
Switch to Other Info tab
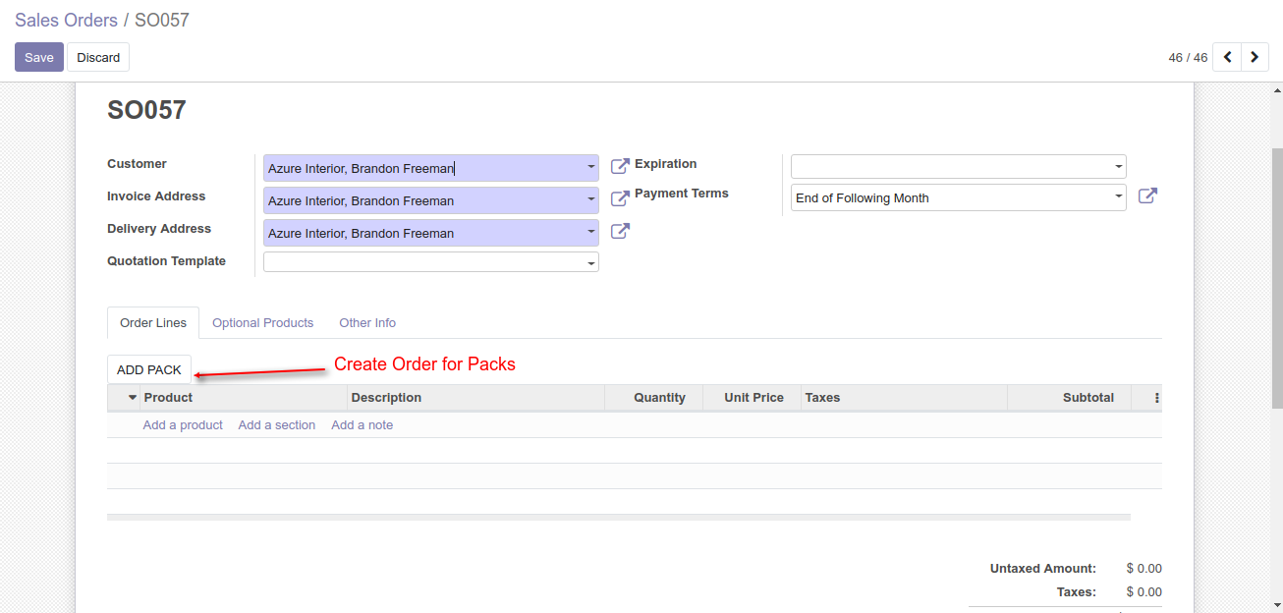[x=367, y=322]
